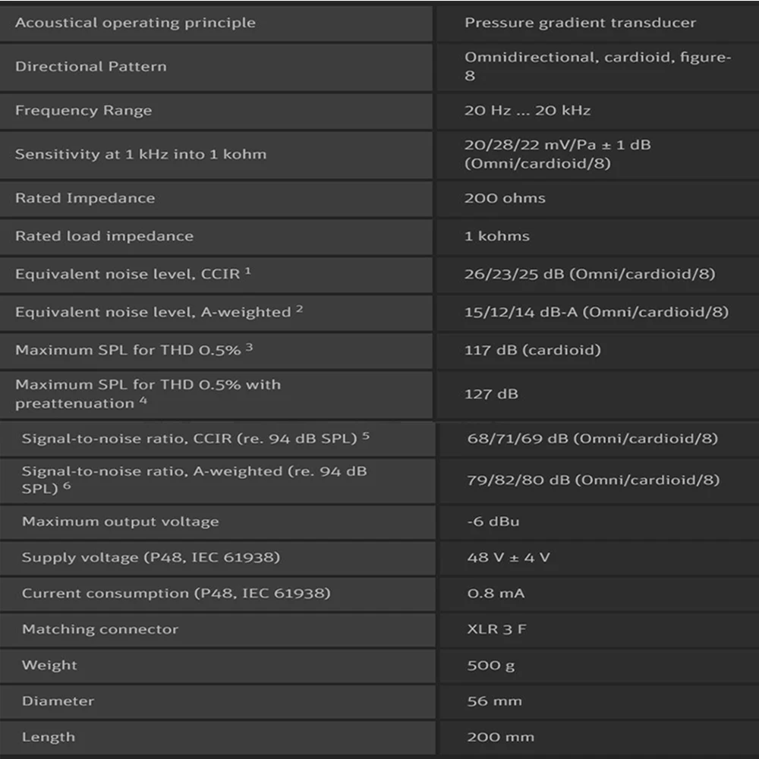Click the Diameter 56 mm value
The image size is (759, 759).
coord(494,701)
